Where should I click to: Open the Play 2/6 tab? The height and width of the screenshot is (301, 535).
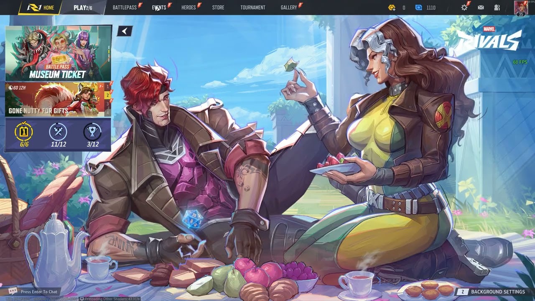click(83, 8)
